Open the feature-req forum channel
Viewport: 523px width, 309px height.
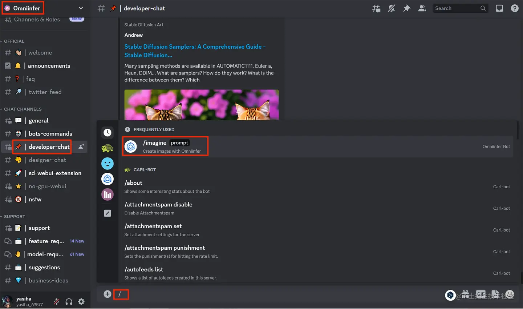tap(44, 241)
